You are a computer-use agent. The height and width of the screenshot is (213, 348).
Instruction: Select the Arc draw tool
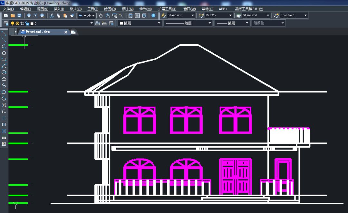pos(4,66)
